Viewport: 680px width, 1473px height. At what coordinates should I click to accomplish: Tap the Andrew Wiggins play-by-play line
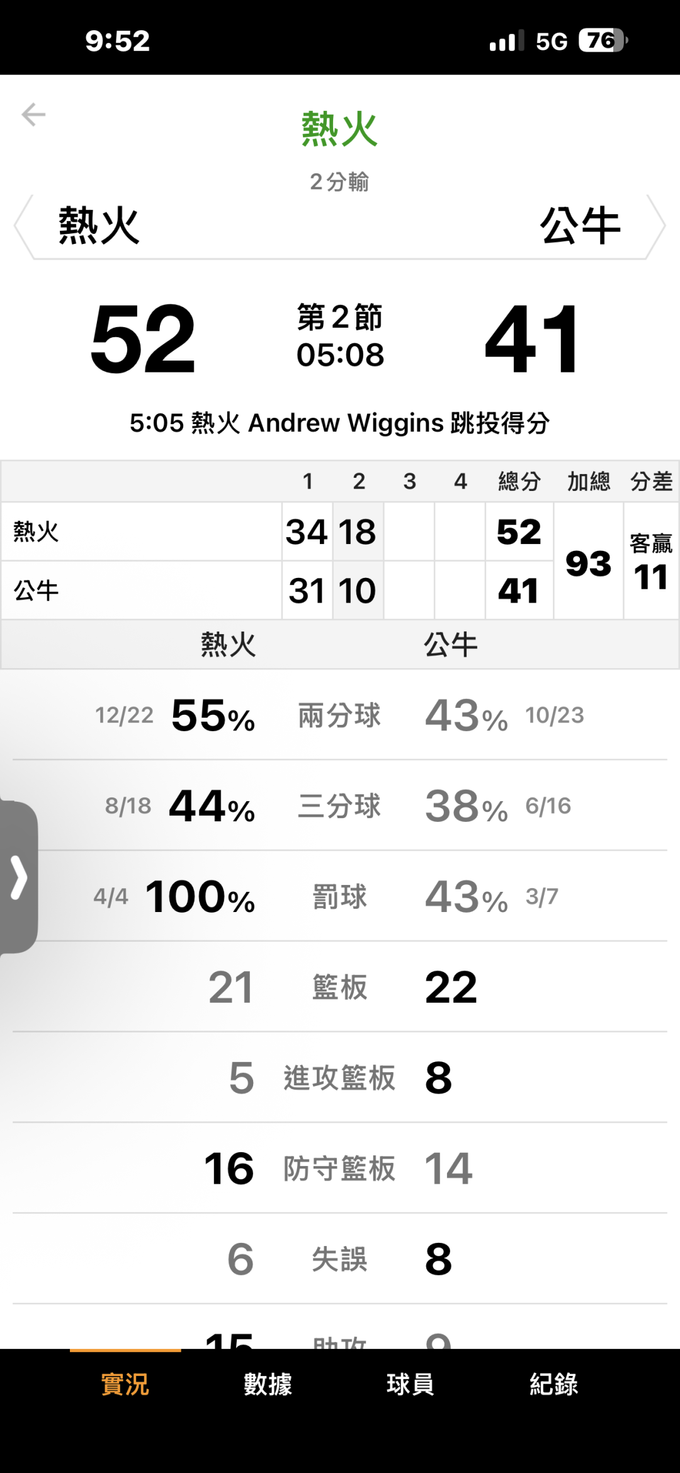point(340,423)
